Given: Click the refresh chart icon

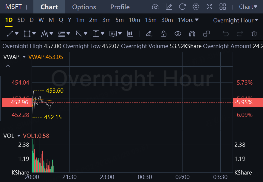Looking at the screenshot, I should (x=182, y=7).
